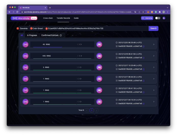Copy address in 2021/12/17 10:20:48 row

[x=143, y=69]
